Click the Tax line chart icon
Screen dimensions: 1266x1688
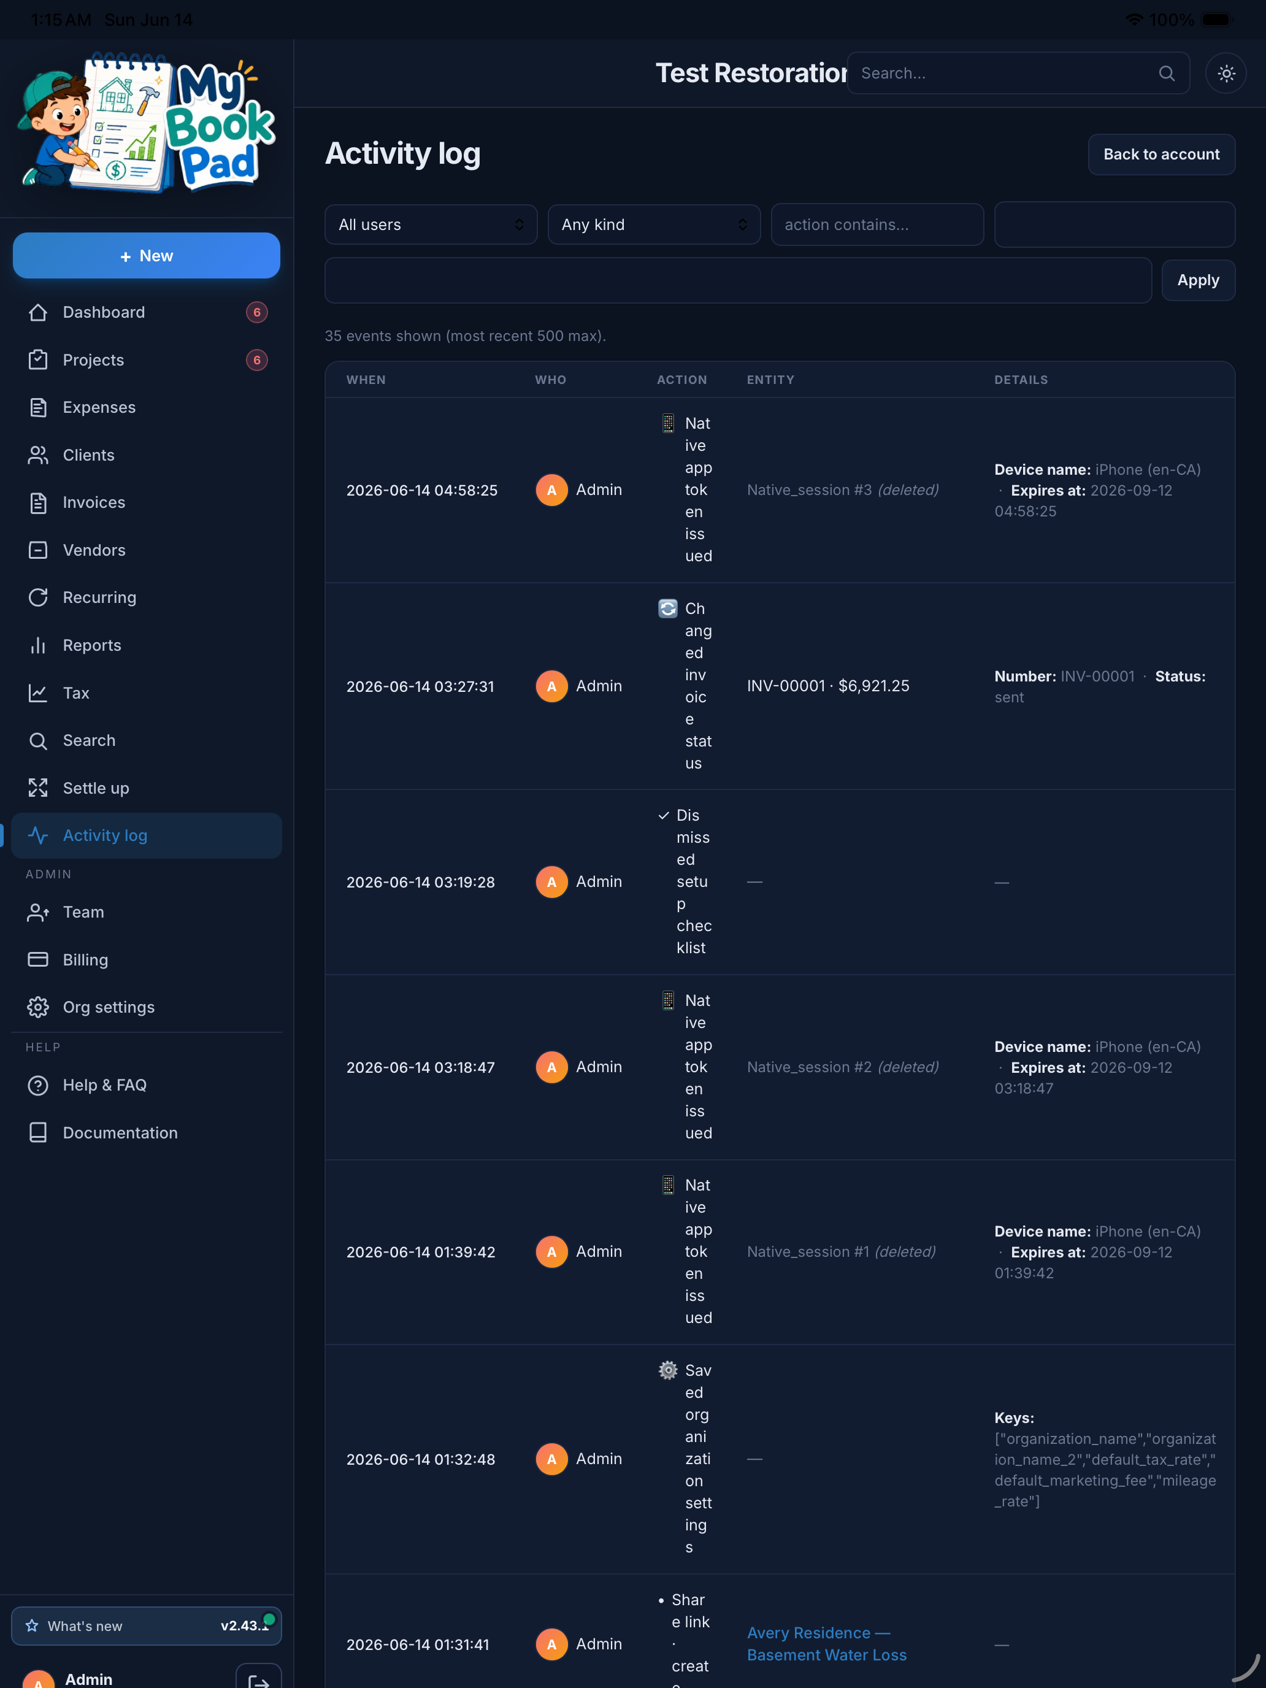(x=37, y=693)
